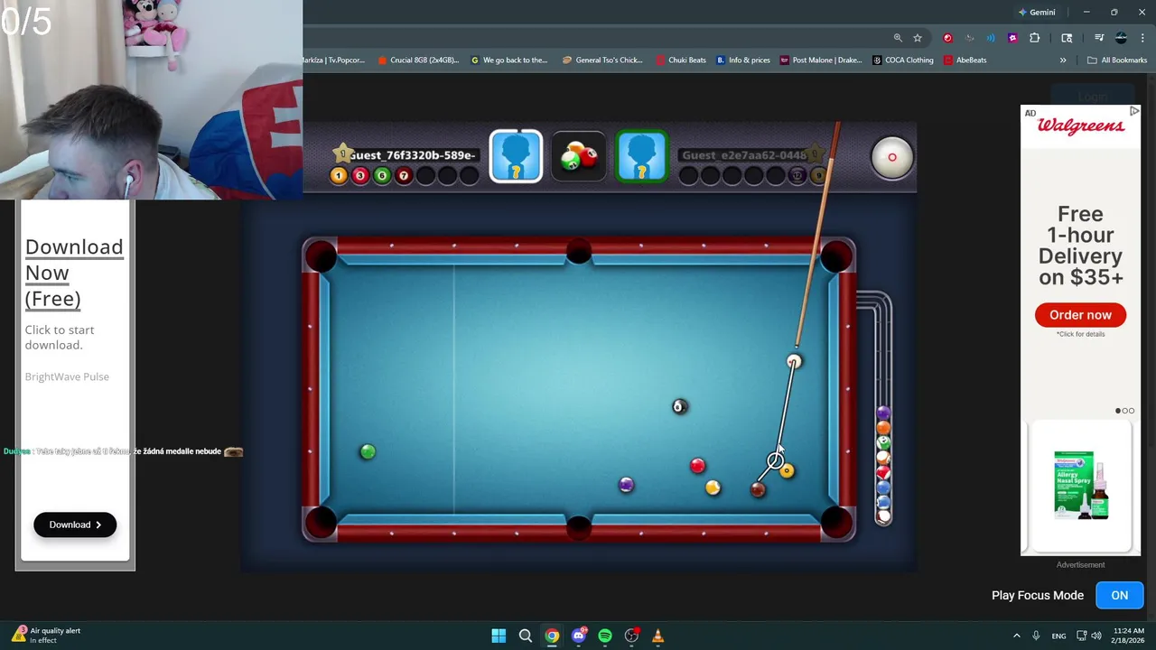
Task: Click the allergy nasal spray product image
Action: [x=1081, y=485]
